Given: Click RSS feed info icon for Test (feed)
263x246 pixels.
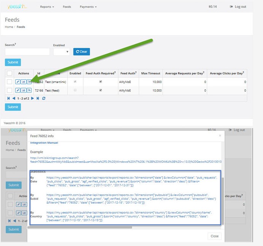Looking at the screenshot, I should tap(29, 90).
